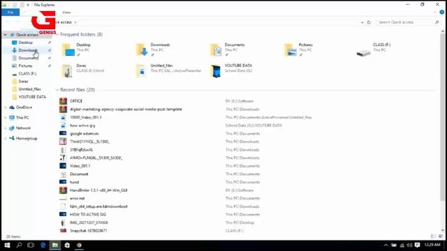Click the volume icon in system tray

[410, 245]
